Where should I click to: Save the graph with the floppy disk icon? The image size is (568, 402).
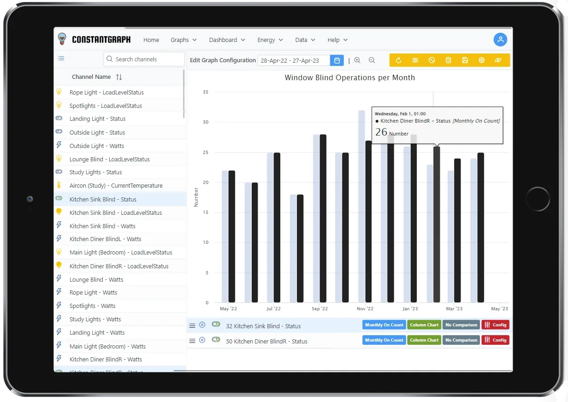[x=465, y=60]
